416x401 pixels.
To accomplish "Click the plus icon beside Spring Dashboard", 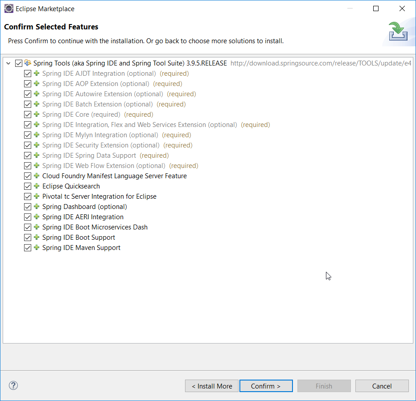I will click(37, 206).
